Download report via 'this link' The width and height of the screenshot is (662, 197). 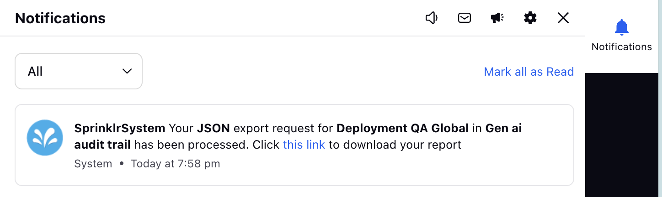coord(304,145)
